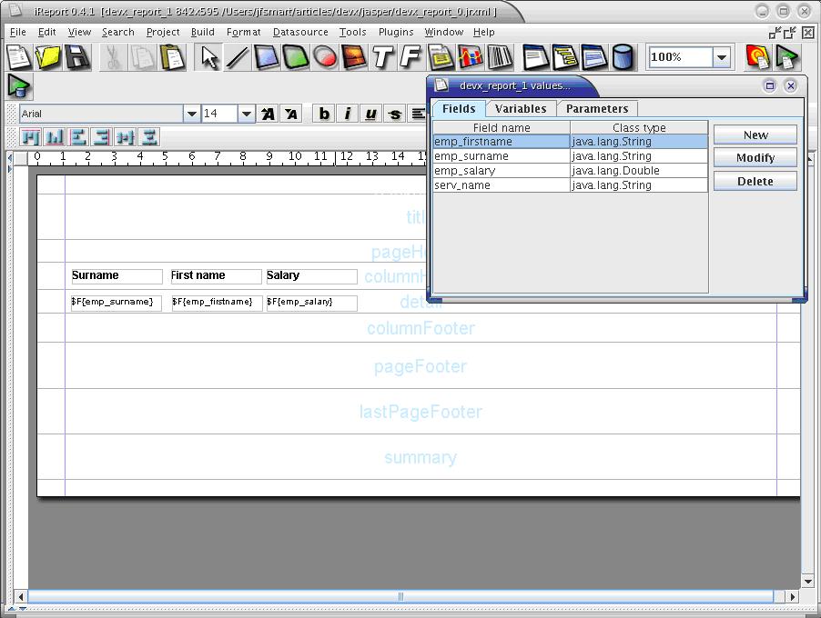821x618 pixels.
Task: Select the emp_salary field row
Action: tap(502, 171)
